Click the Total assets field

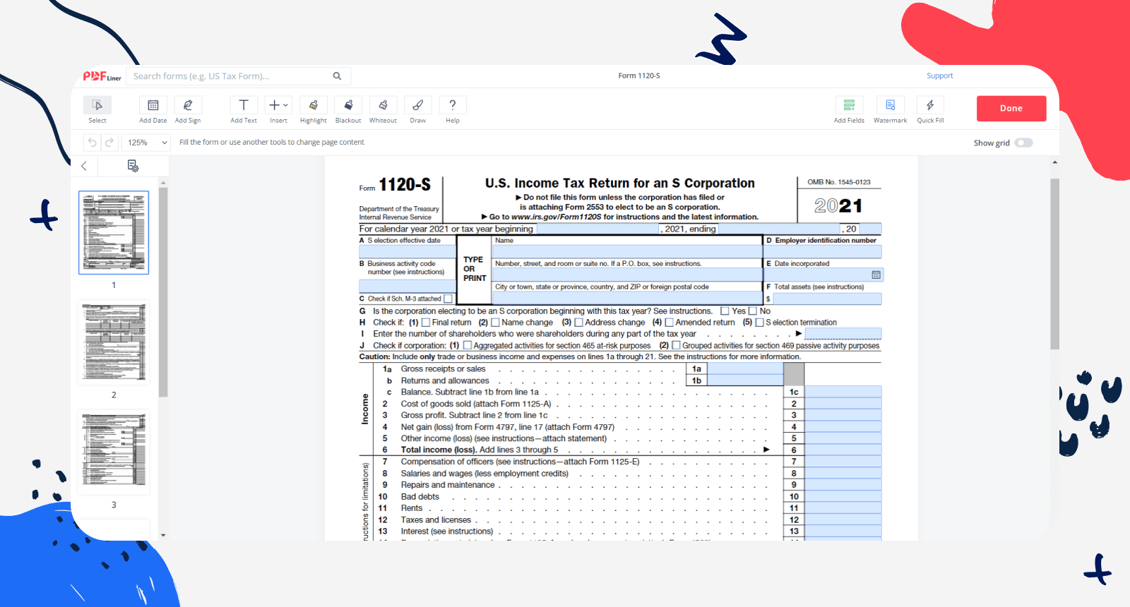point(827,299)
